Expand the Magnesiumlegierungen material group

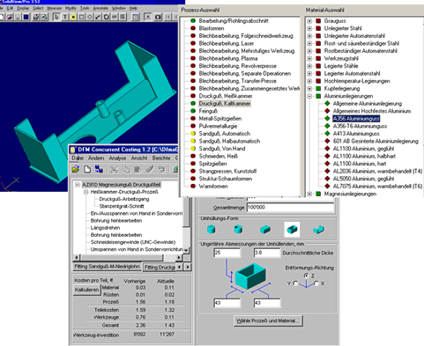pos(309,194)
